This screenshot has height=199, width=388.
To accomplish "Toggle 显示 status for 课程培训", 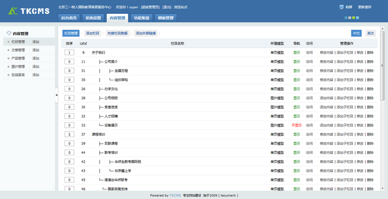I will click(297, 134).
